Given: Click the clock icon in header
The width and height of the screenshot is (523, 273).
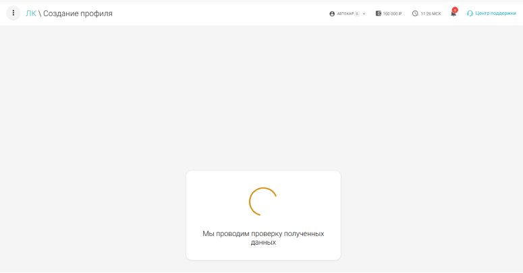Looking at the screenshot, I should click(x=415, y=13).
